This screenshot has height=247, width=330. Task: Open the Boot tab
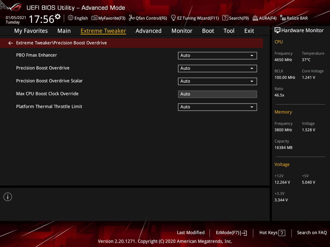[208, 31]
